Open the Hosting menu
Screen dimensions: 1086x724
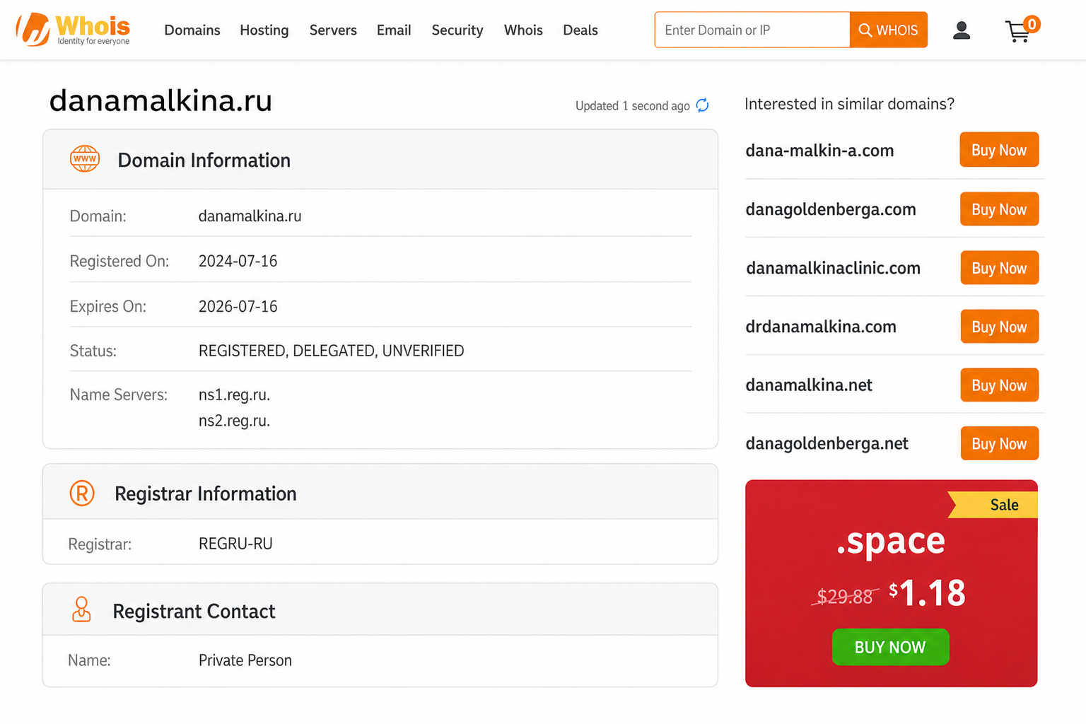[x=264, y=30]
